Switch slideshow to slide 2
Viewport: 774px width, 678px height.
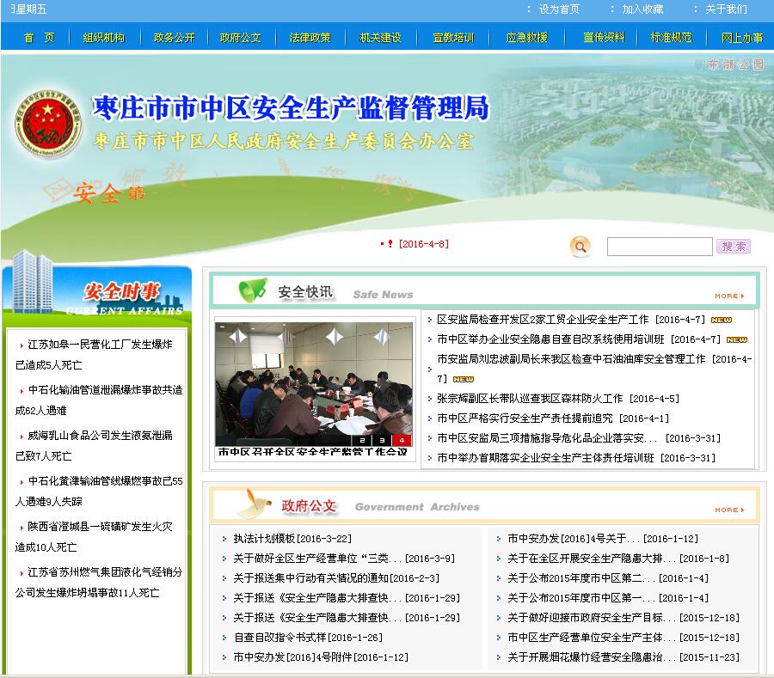point(364,440)
